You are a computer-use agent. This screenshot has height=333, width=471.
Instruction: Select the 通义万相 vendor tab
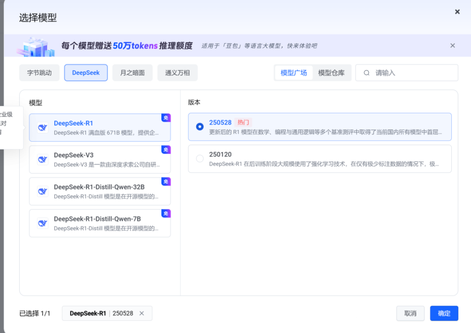pos(178,73)
